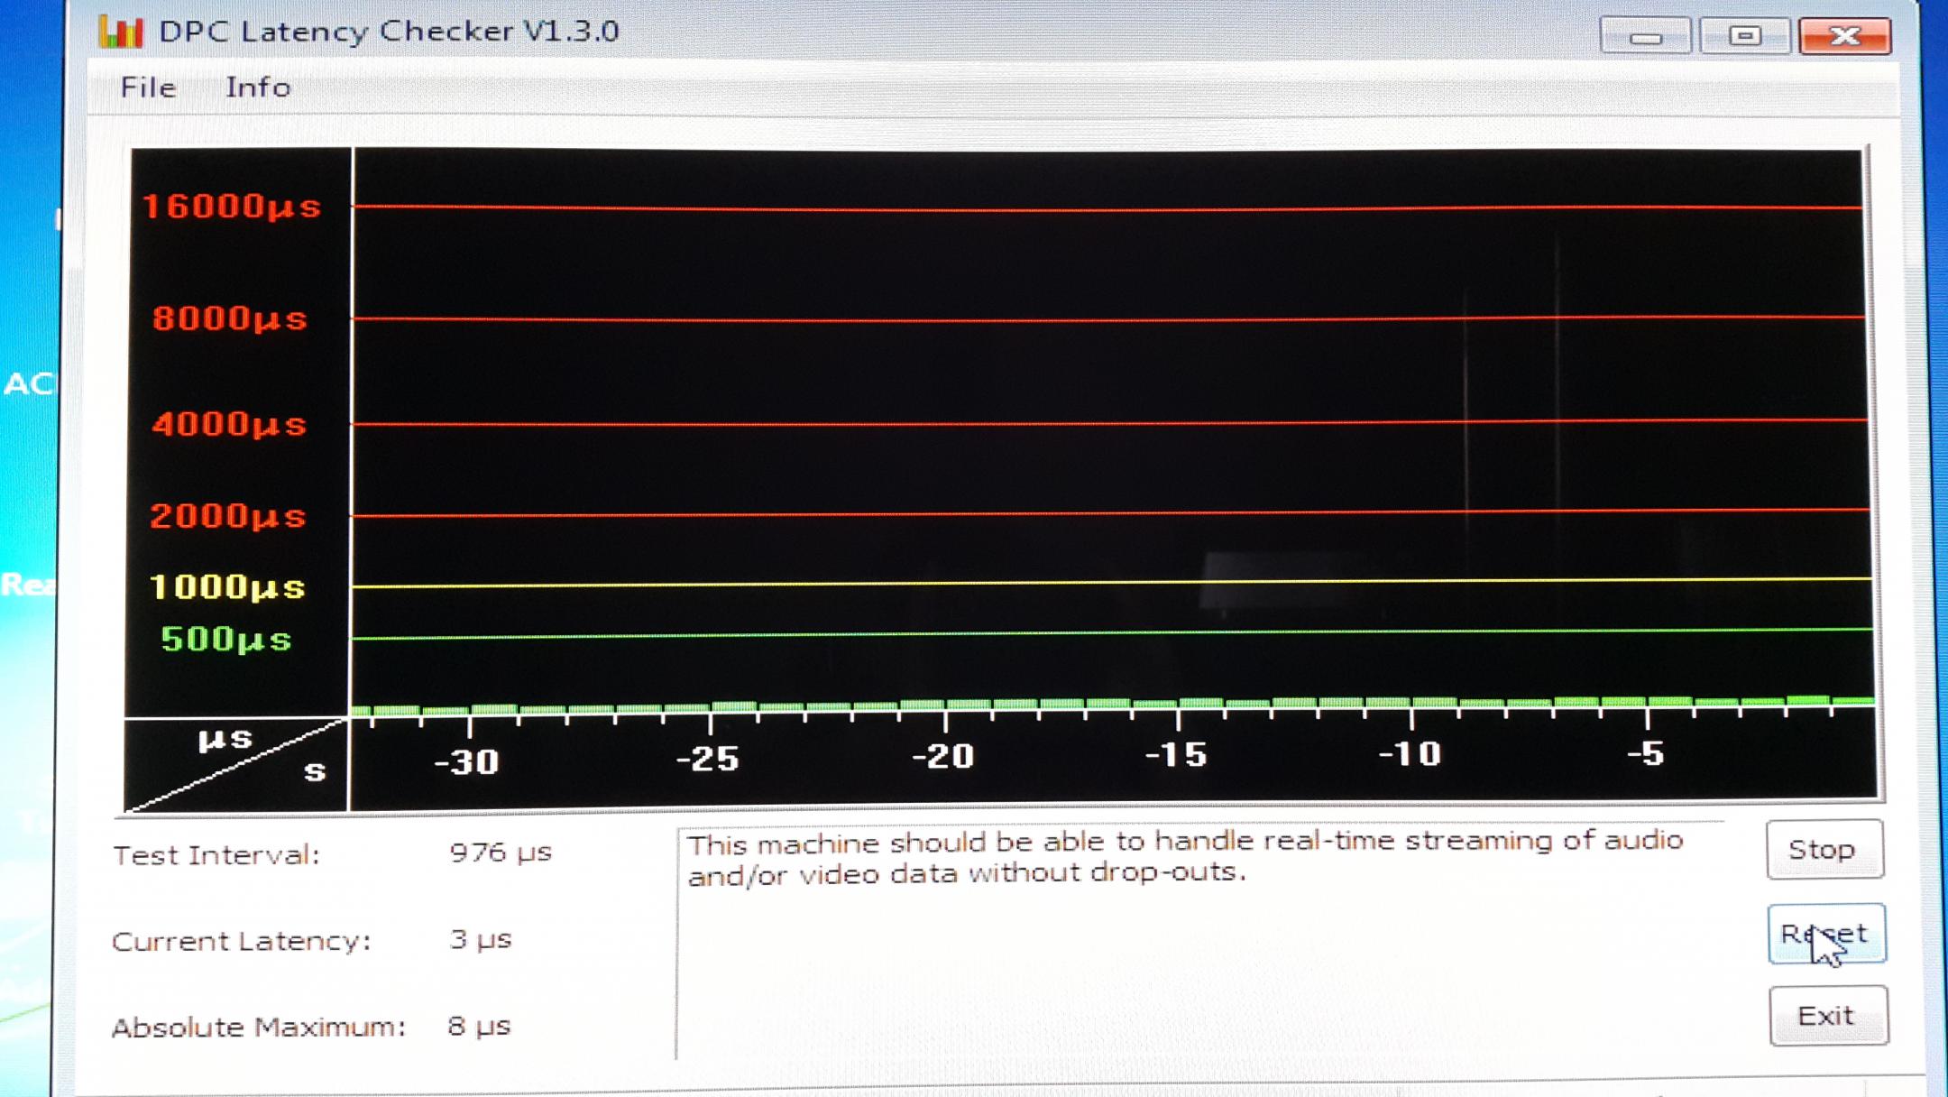
Task: Click the '3 µs' current latency value
Action: (481, 939)
